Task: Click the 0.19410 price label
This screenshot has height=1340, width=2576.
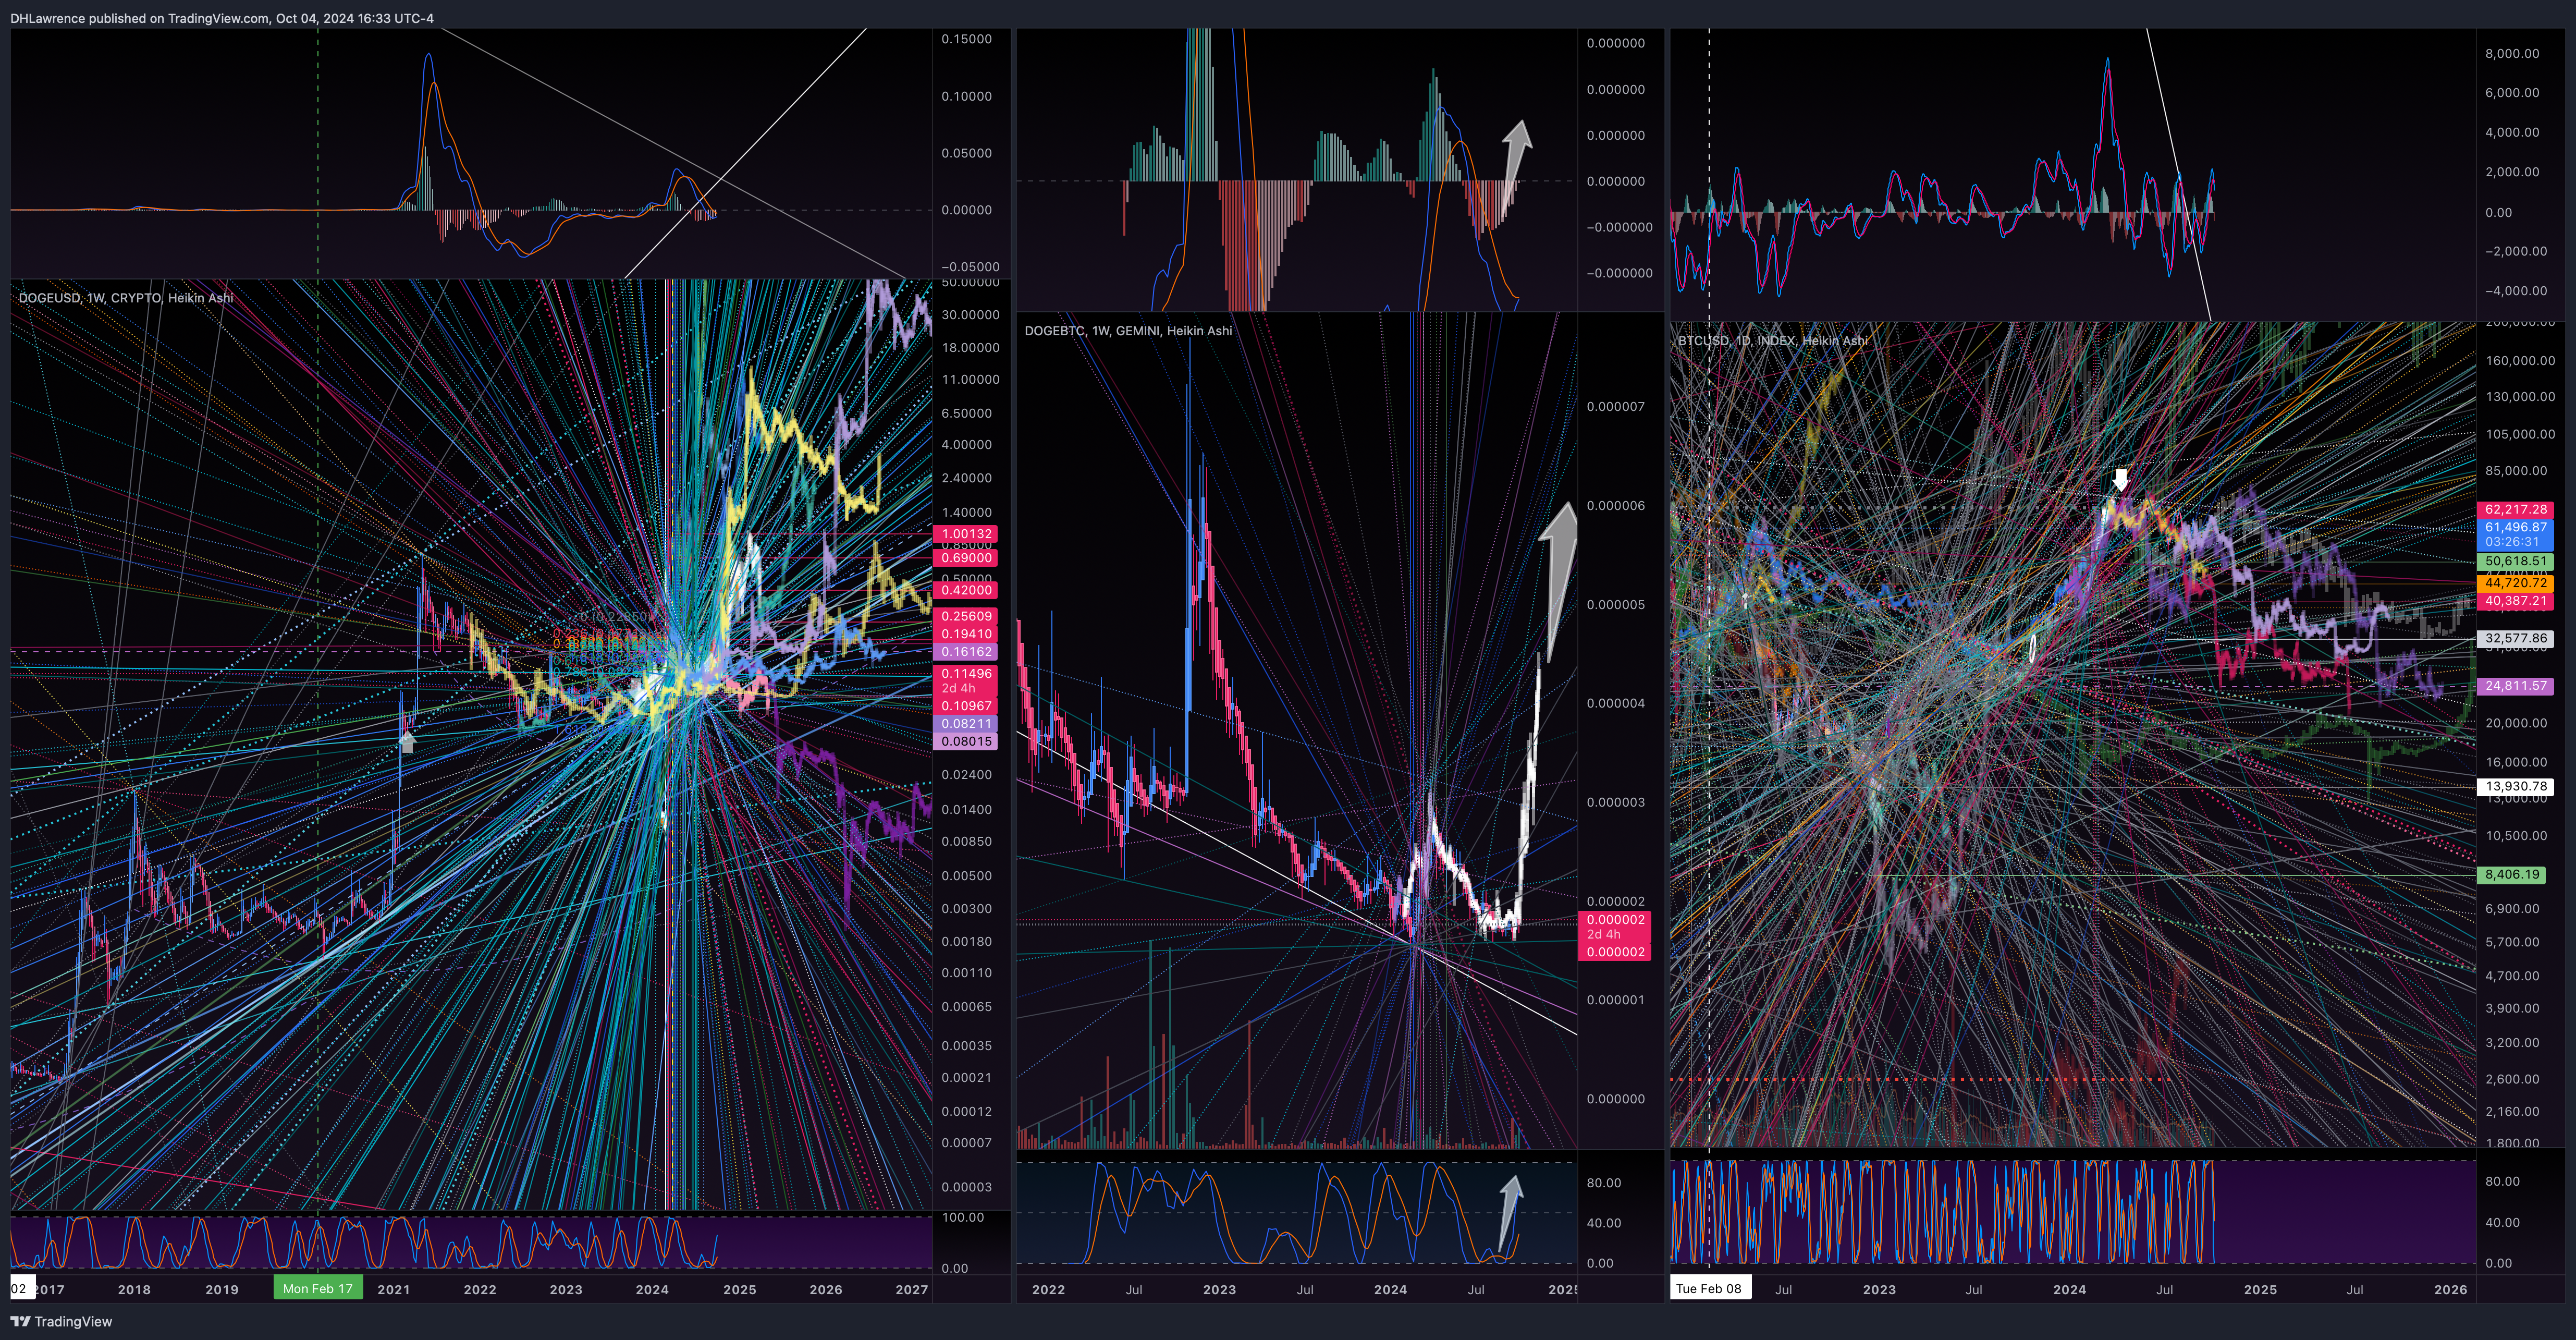Action: [x=965, y=634]
